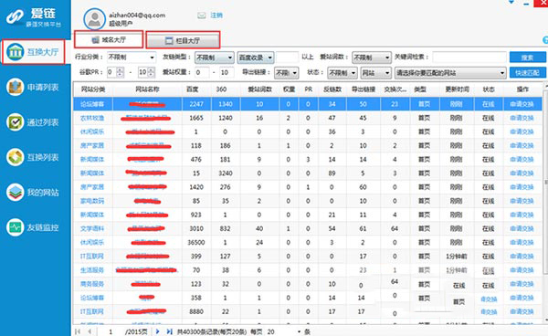This screenshot has height=336, width=548.
Task: Click 申请交换 in the 生活服务 row
Action: pos(522,270)
